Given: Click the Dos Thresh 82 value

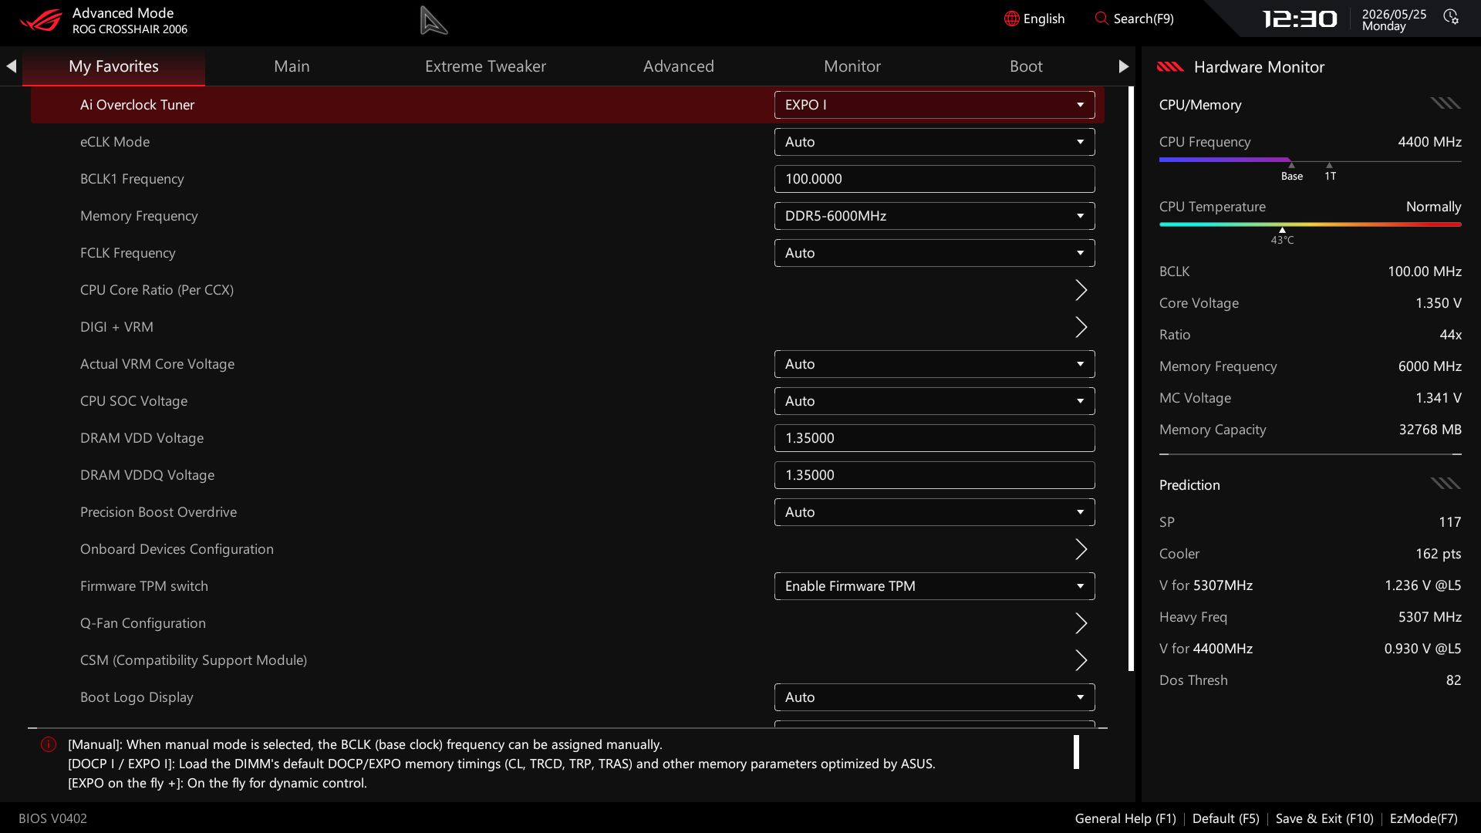Looking at the screenshot, I should [x=1453, y=680].
